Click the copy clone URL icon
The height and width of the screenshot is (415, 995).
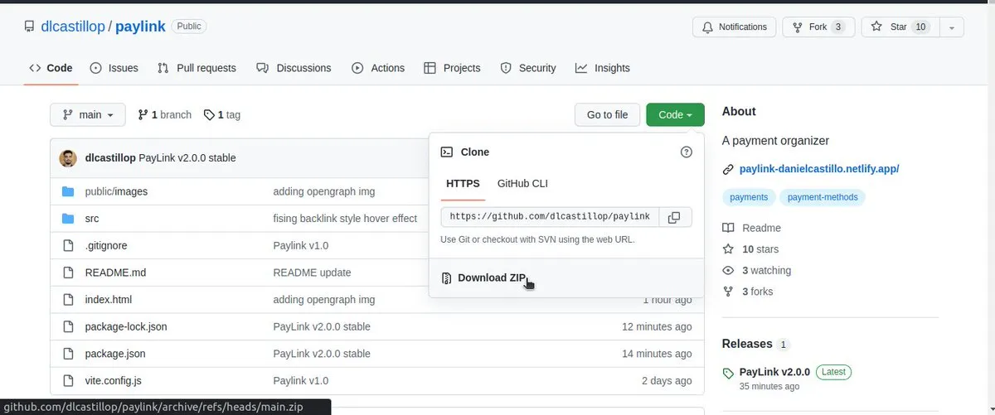[x=675, y=217]
